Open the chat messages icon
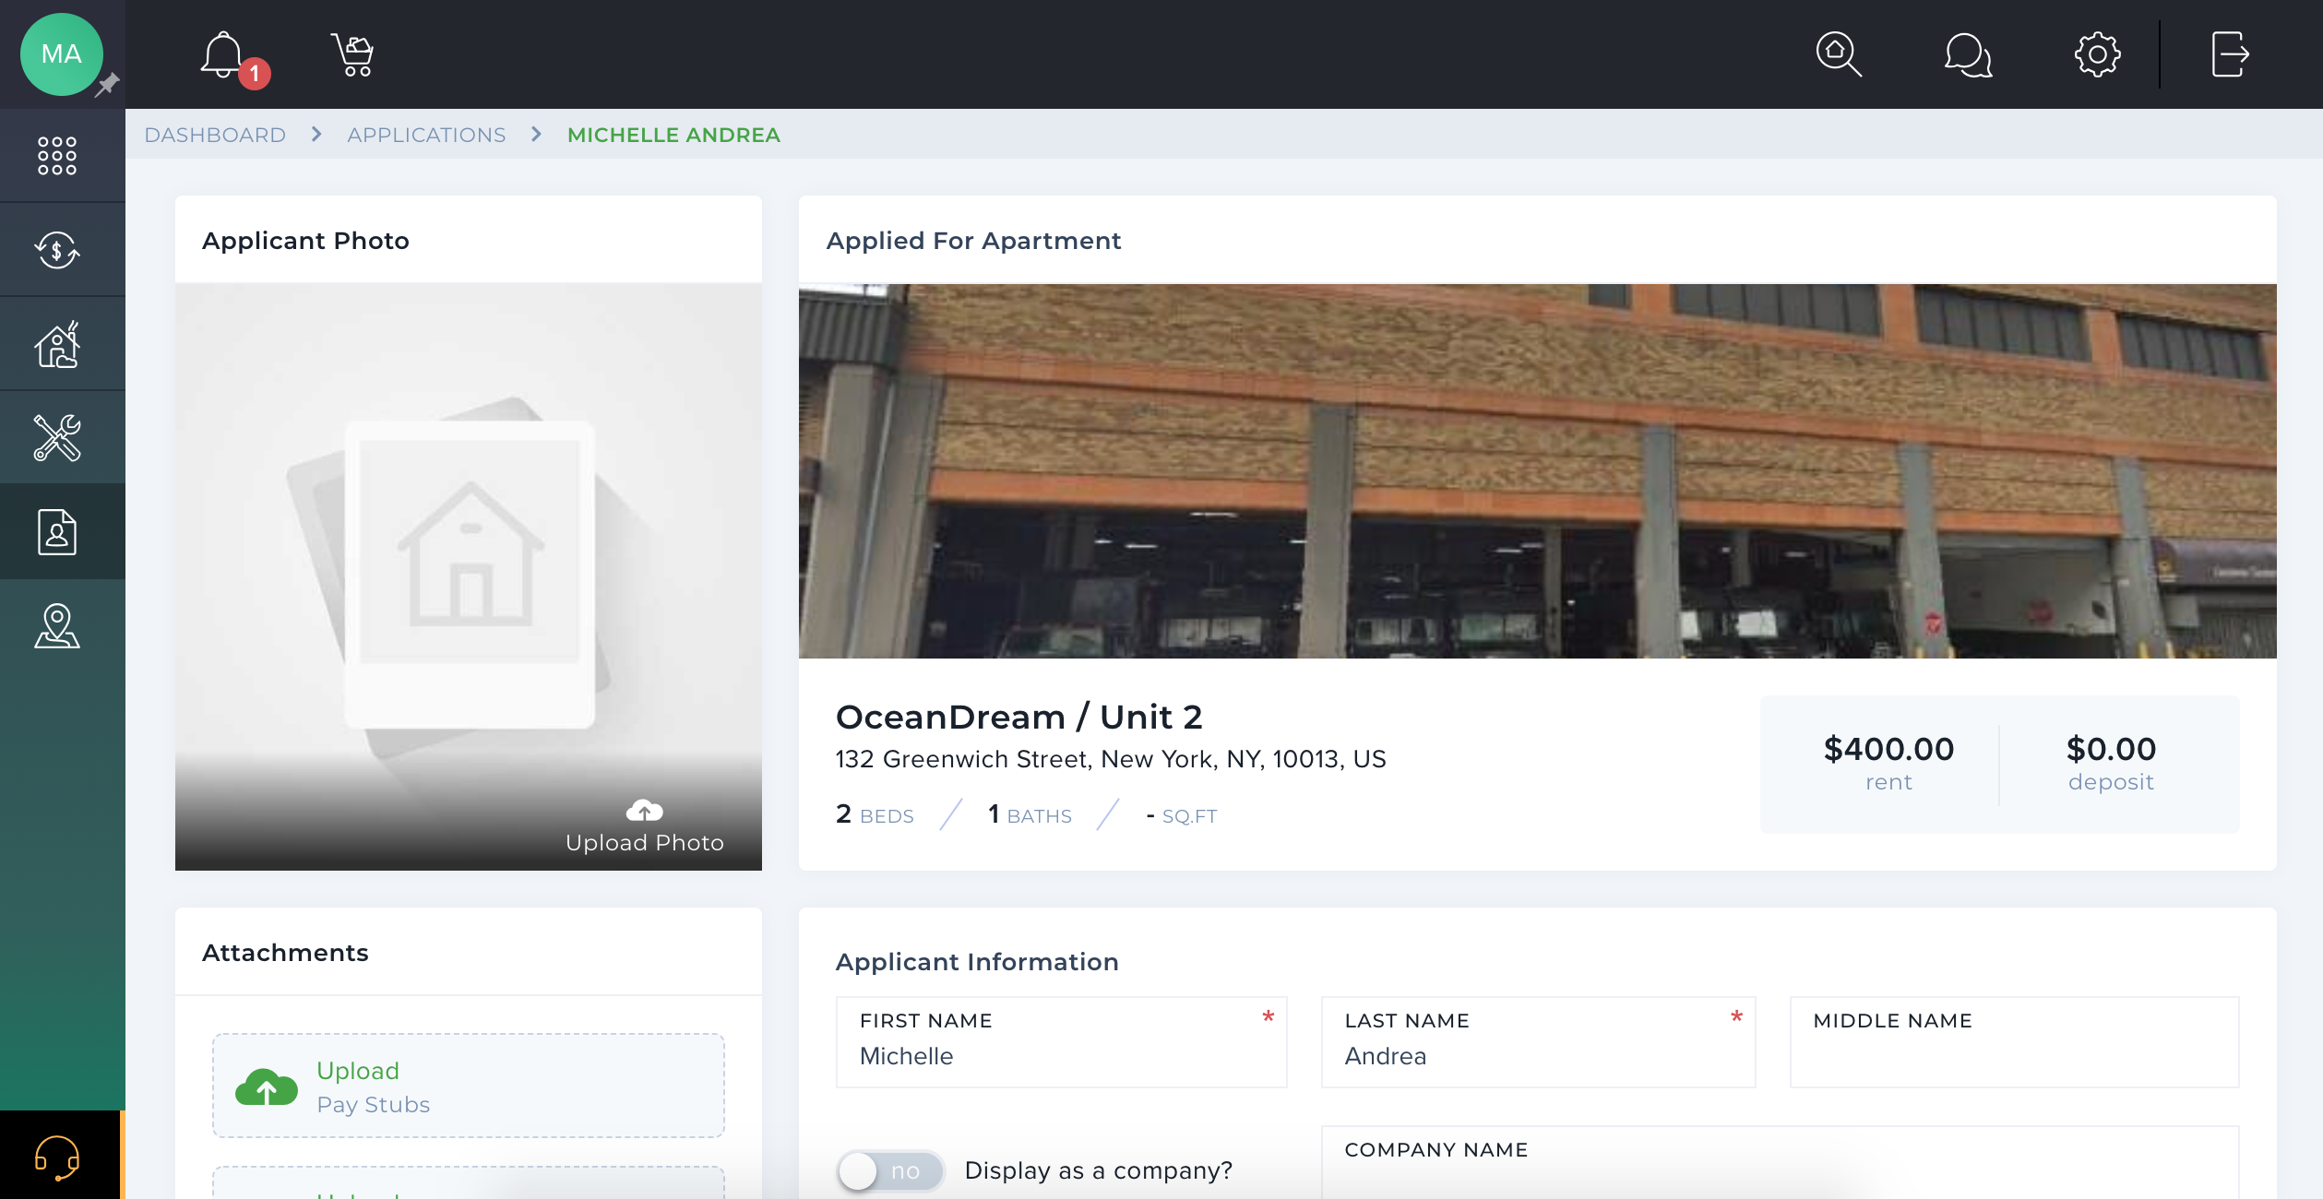The height and width of the screenshot is (1199, 2323). (1968, 54)
